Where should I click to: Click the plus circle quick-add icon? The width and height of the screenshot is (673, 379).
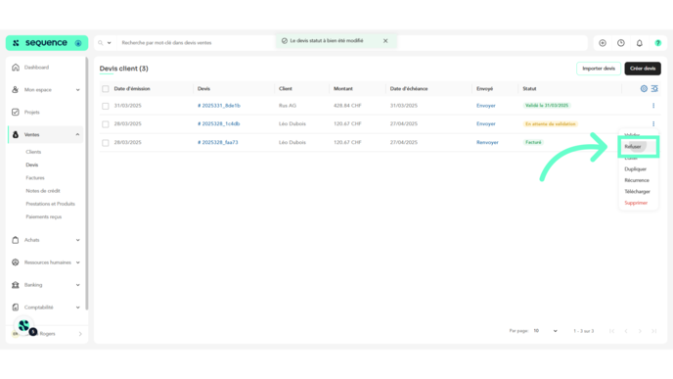[x=603, y=43]
